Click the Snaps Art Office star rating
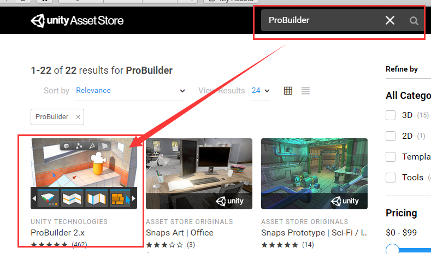The height and width of the screenshot is (253, 431). (x=164, y=245)
